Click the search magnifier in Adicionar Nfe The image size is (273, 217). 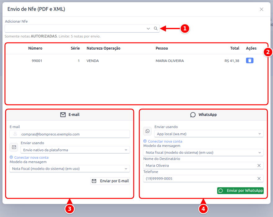[156, 28]
